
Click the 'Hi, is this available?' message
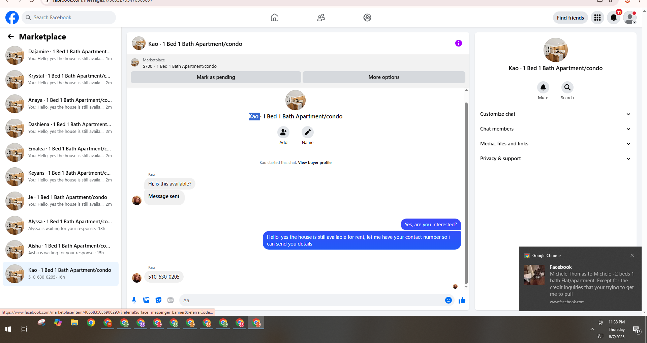click(170, 184)
